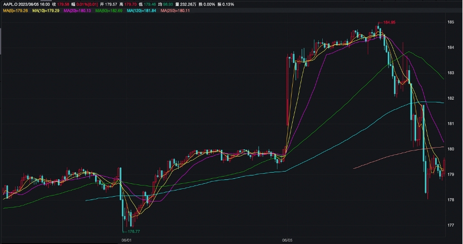Screen dimensions: 463x244
Task: Click the 06/01 date label on time axis
Action: (x=126, y=240)
